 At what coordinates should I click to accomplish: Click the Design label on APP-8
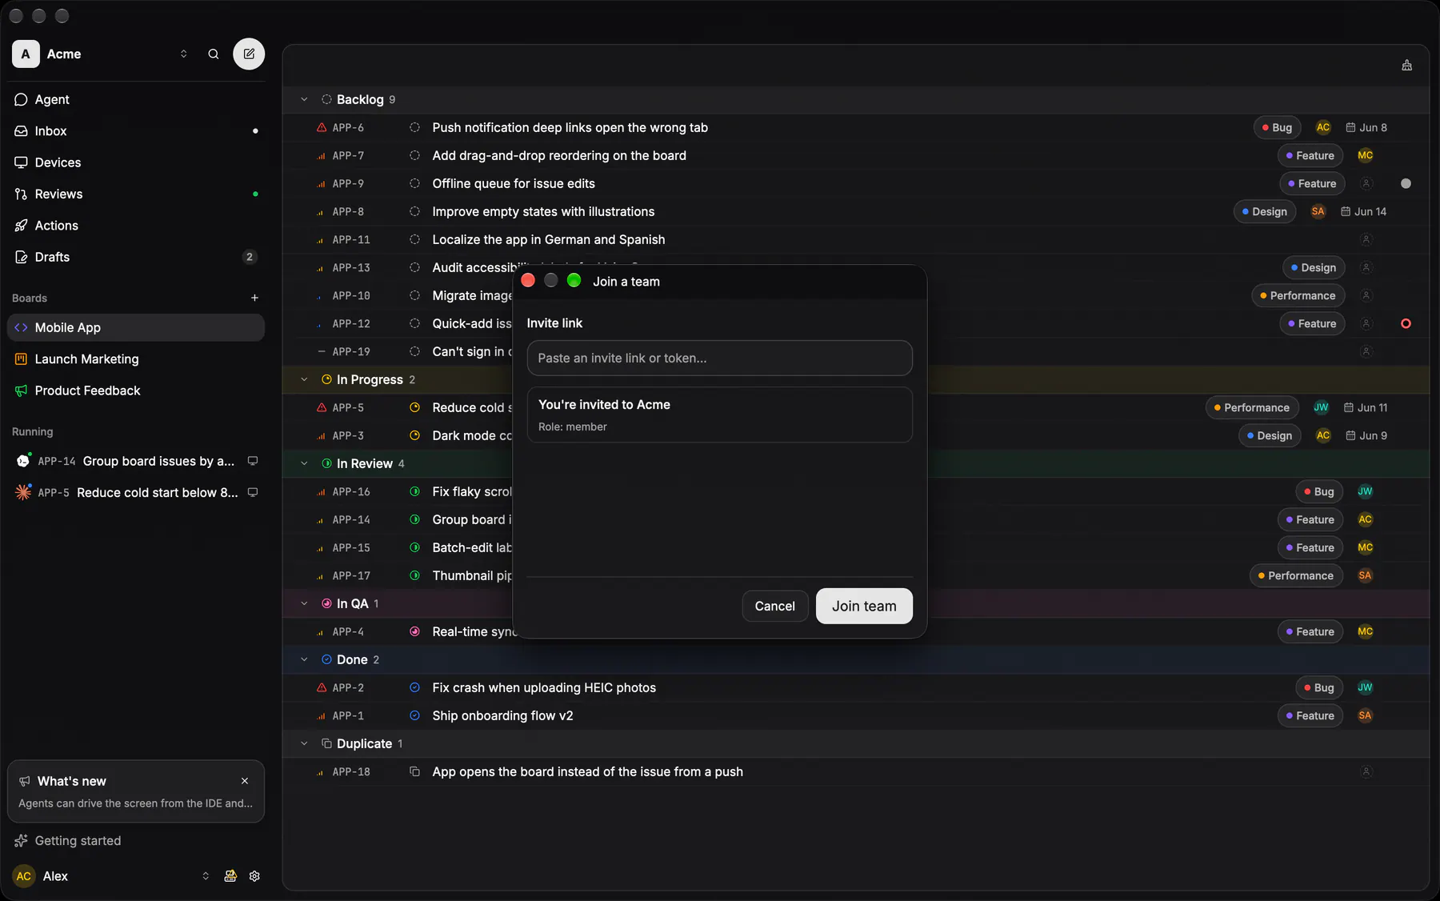[1265, 212]
